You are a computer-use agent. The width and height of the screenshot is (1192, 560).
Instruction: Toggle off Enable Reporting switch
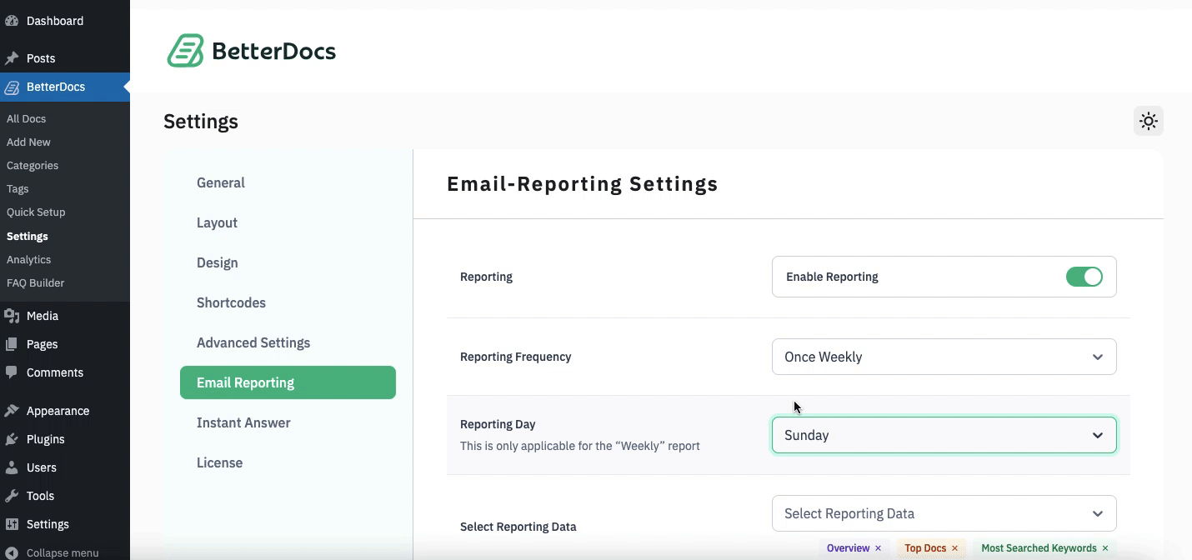coord(1084,277)
